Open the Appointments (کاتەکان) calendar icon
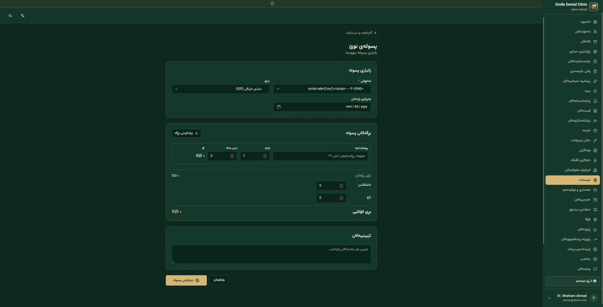This screenshot has width=603, height=307. (595, 41)
